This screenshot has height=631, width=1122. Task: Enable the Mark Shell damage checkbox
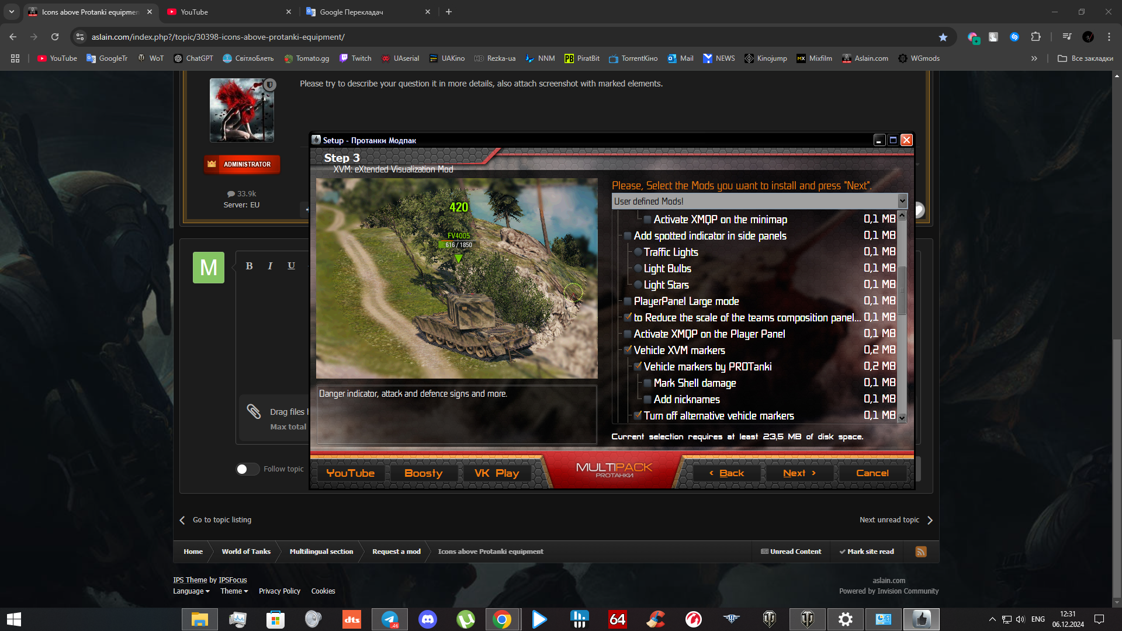[x=647, y=383]
